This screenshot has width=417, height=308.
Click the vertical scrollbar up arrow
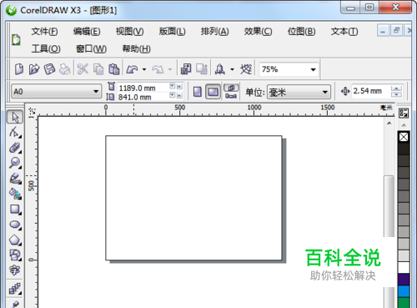389,123
